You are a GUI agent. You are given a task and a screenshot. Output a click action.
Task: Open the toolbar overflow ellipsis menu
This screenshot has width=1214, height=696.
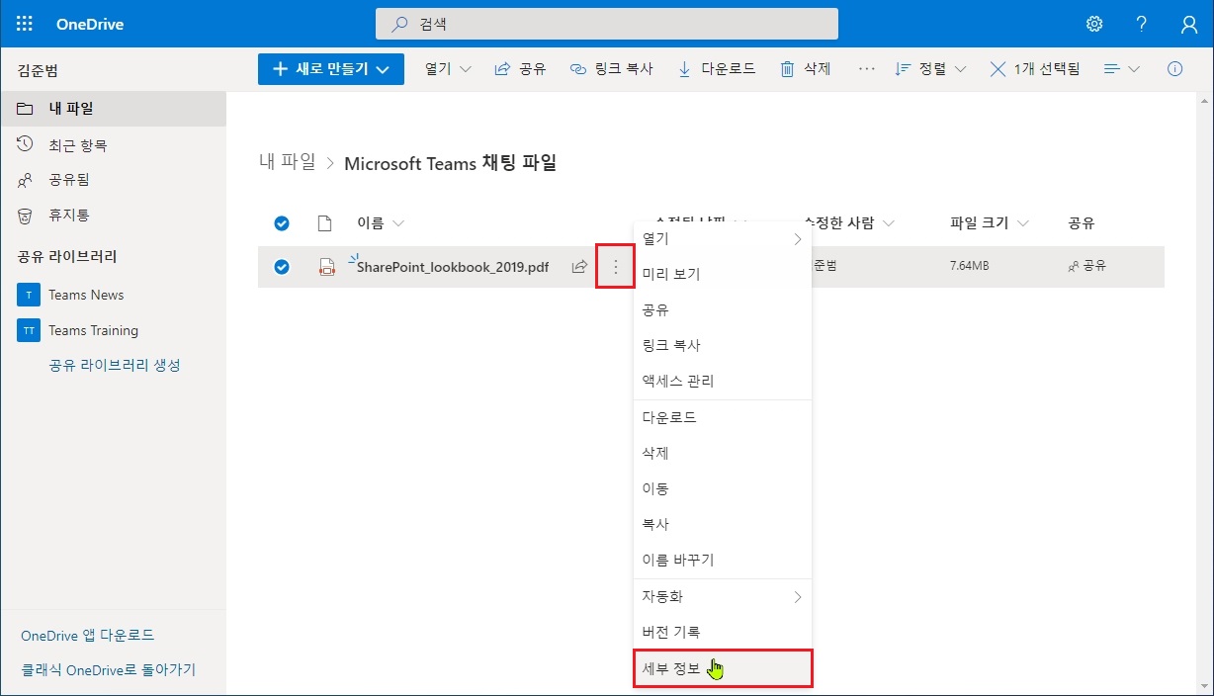coord(867,69)
